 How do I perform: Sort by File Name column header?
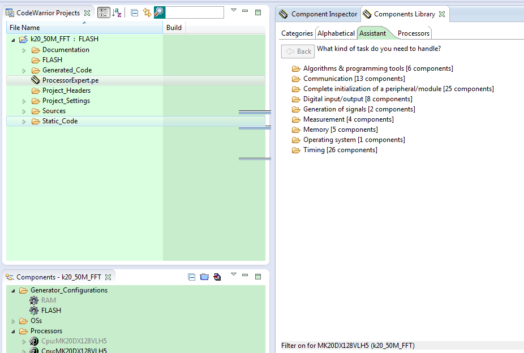pos(84,28)
